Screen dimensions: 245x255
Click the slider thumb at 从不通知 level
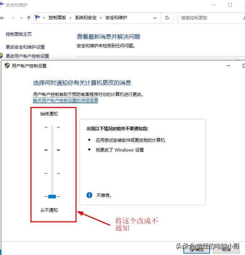tap(52, 197)
